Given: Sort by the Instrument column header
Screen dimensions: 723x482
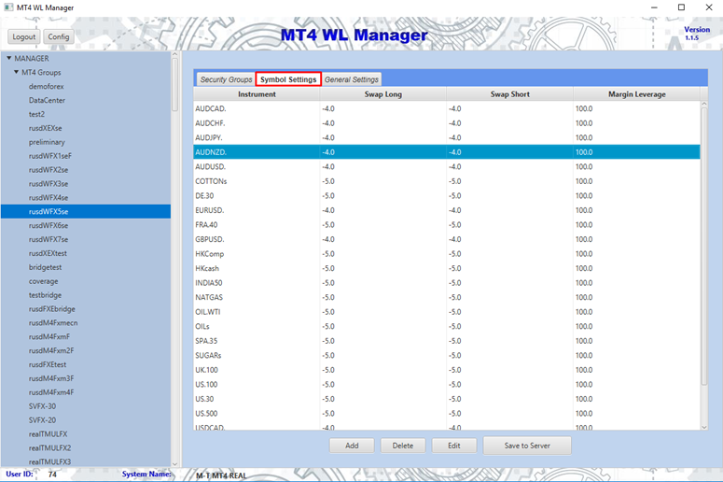Looking at the screenshot, I should click(x=257, y=94).
